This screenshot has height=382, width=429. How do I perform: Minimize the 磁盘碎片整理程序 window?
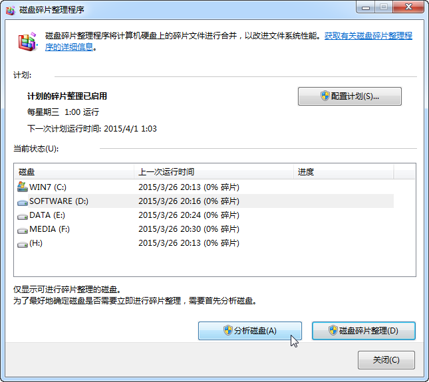click(366, 7)
